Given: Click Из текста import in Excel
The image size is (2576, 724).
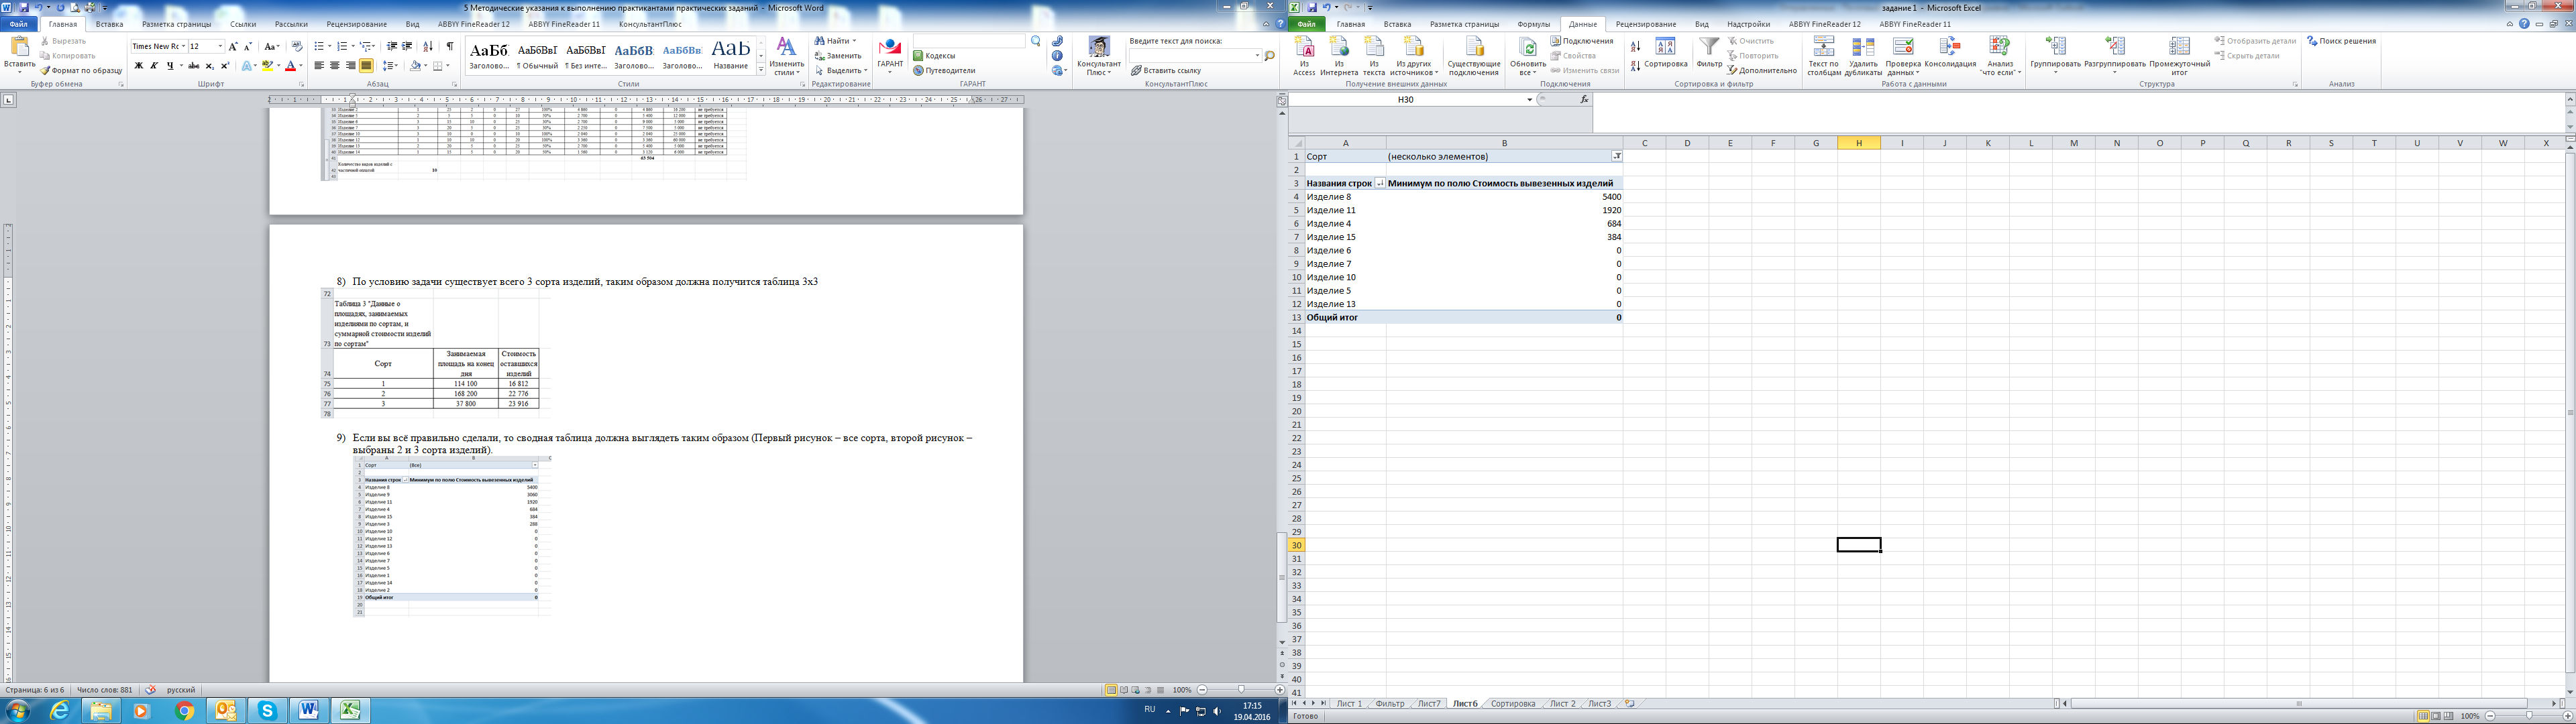Looking at the screenshot, I should click(x=1374, y=57).
